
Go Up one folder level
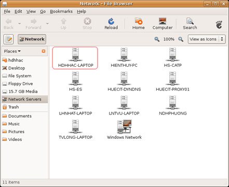click(x=63, y=24)
